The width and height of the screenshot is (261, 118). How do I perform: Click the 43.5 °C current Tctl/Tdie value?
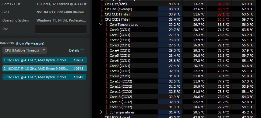pos(174,4)
